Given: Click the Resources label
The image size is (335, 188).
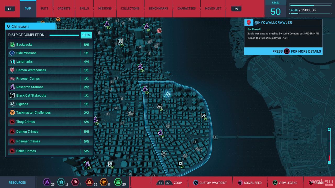Looking at the screenshot, I should pyautogui.click(x=17, y=183).
